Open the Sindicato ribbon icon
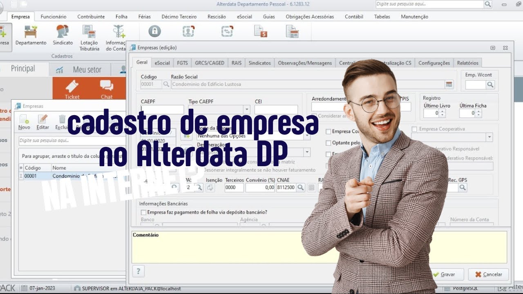This screenshot has height=294, width=523. click(63, 35)
